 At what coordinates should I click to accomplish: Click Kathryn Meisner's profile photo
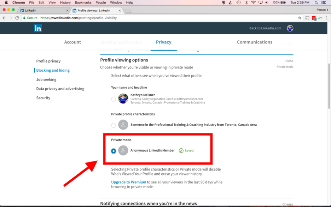coord(123,99)
